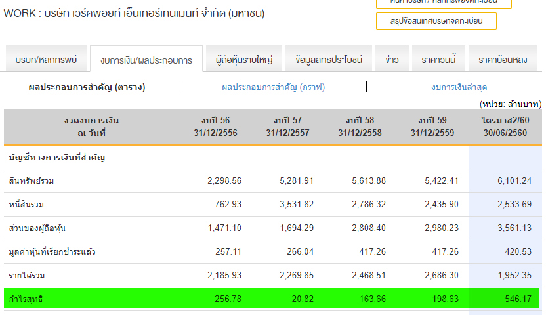This screenshot has height=315, width=546.
Task: Click paid-up capital value 420.53
Action: [x=518, y=251]
